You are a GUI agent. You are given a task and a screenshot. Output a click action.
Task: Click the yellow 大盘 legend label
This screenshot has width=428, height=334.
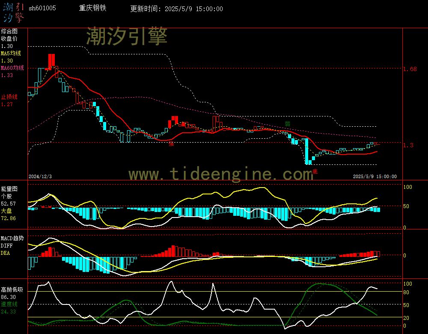[x=6, y=211]
